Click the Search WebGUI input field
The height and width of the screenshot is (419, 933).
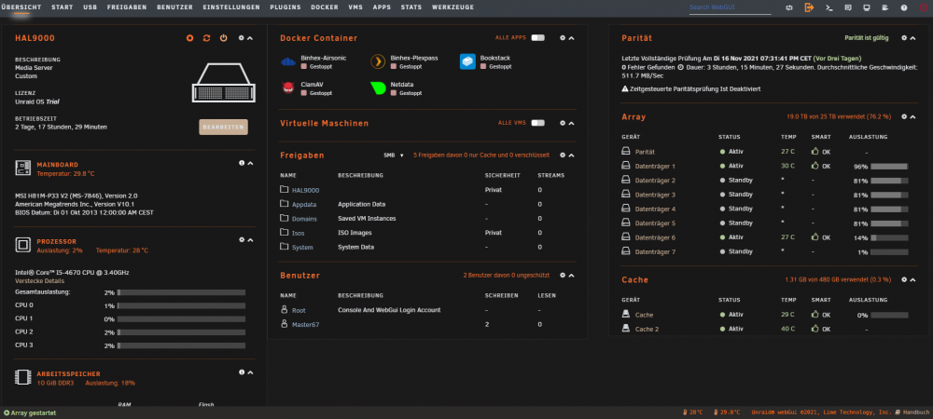point(731,7)
